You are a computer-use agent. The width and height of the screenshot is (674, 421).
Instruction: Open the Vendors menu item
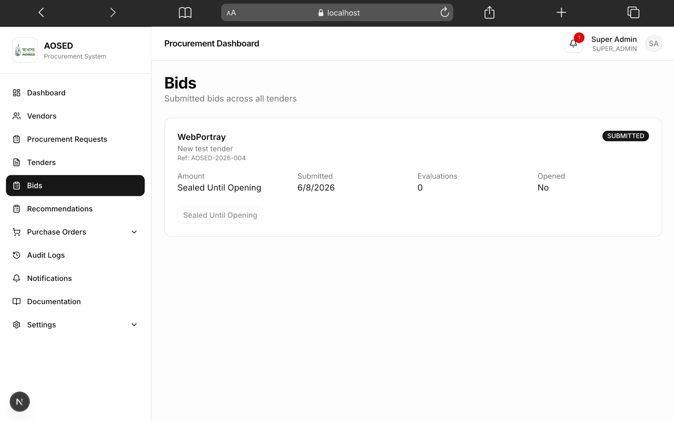(x=75, y=116)
